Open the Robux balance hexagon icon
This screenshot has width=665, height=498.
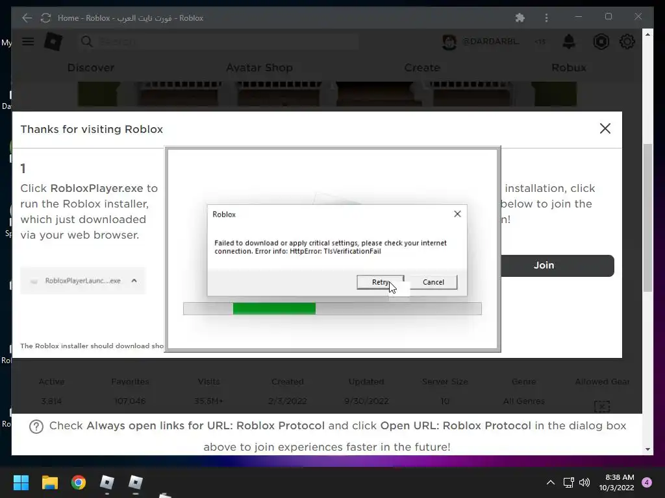point(601,41)
